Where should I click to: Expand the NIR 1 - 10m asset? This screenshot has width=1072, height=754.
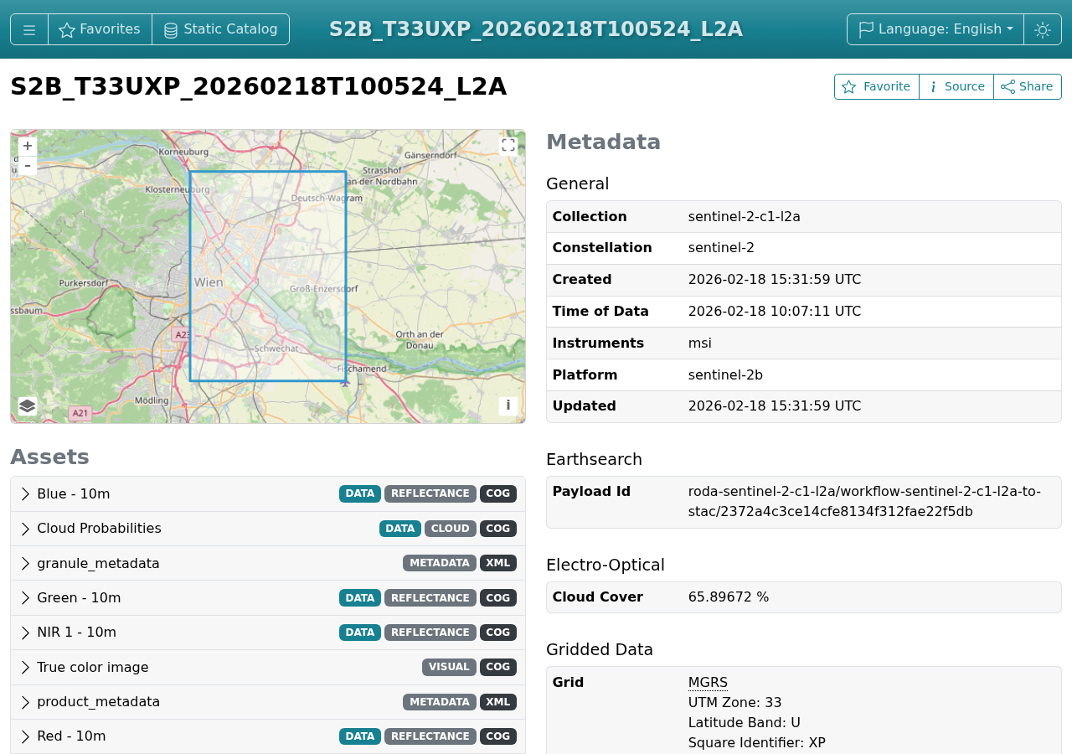tap(268, 633)
